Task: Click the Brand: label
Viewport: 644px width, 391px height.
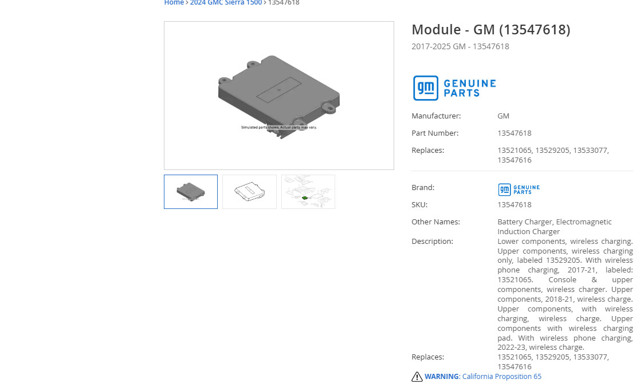Action: (x=423, y=187)
